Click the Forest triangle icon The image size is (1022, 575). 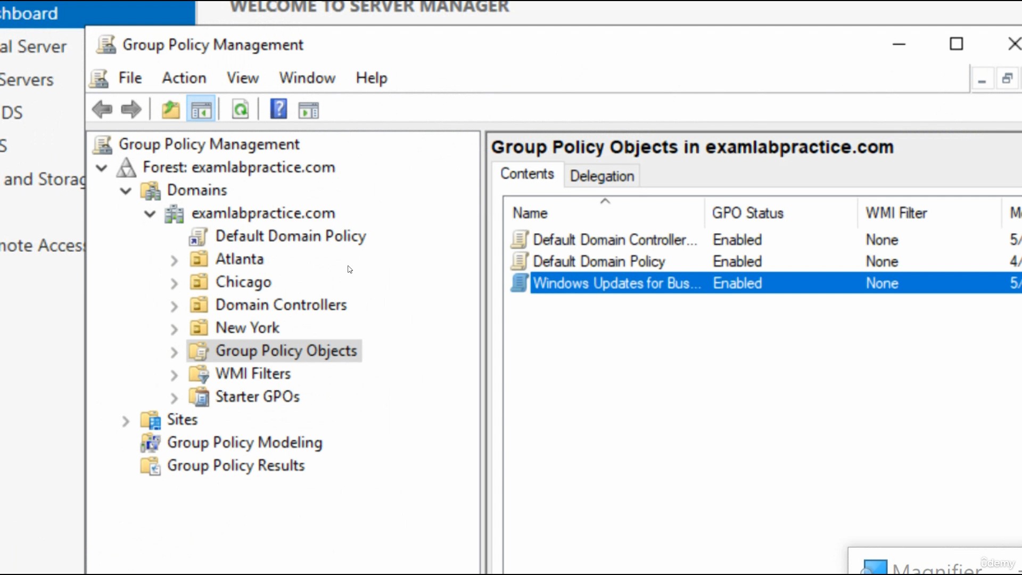tap(126, 167)
